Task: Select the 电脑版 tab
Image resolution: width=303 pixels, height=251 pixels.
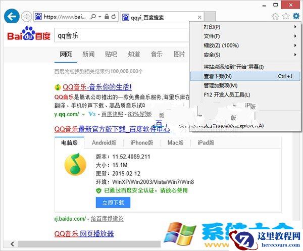Action: (x=69, y=142)
